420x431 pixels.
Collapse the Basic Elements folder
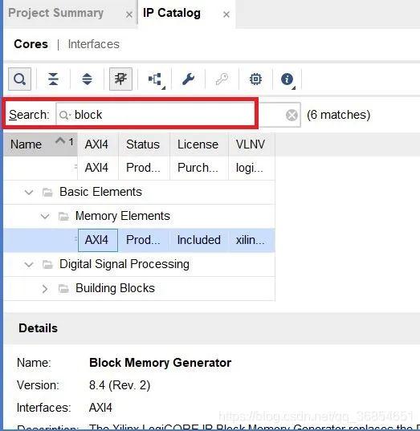[29, 192]
